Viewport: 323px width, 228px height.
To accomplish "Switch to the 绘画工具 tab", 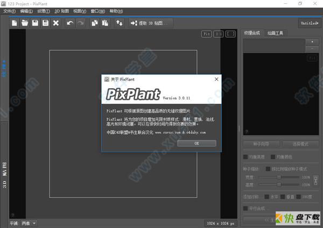I will (x=275, y=33).
